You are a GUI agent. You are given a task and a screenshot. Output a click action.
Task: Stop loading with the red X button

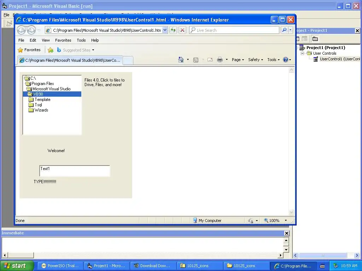click(182, 30)
